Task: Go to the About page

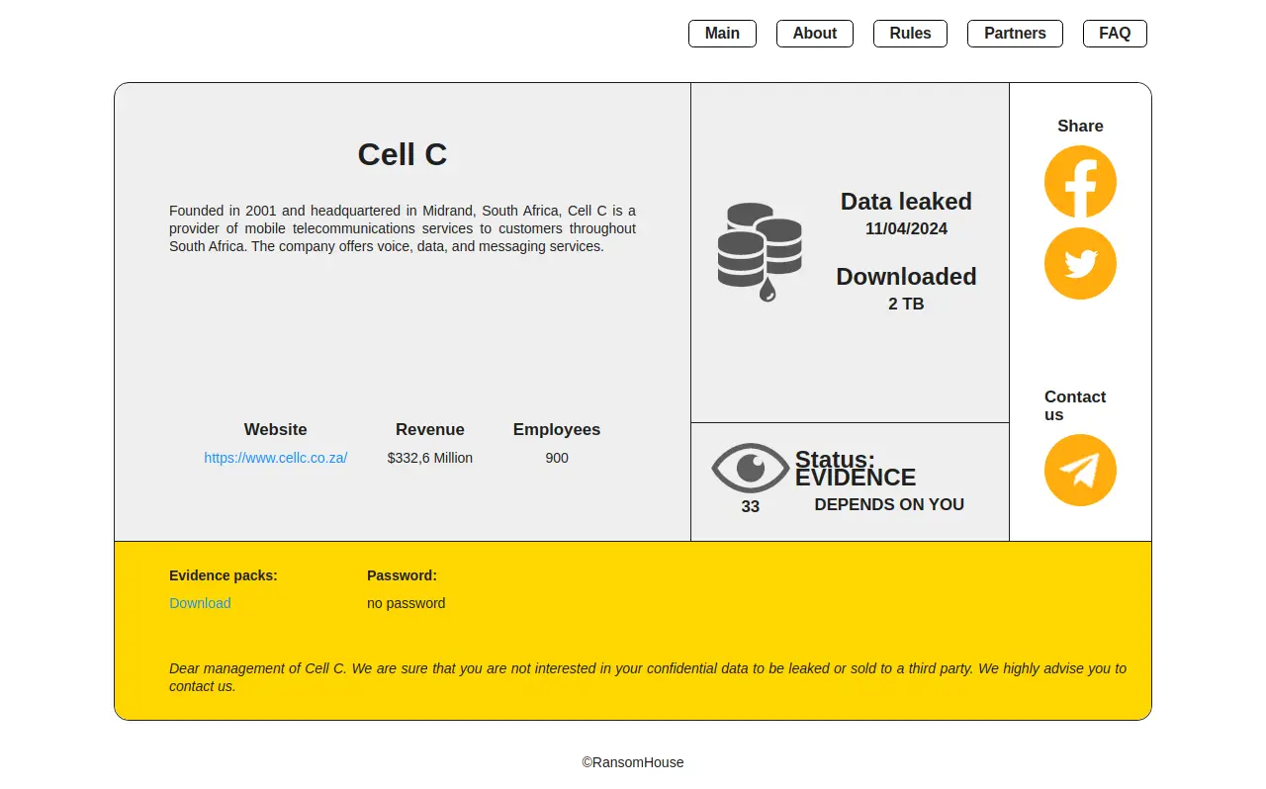Action: click(814, 34)
